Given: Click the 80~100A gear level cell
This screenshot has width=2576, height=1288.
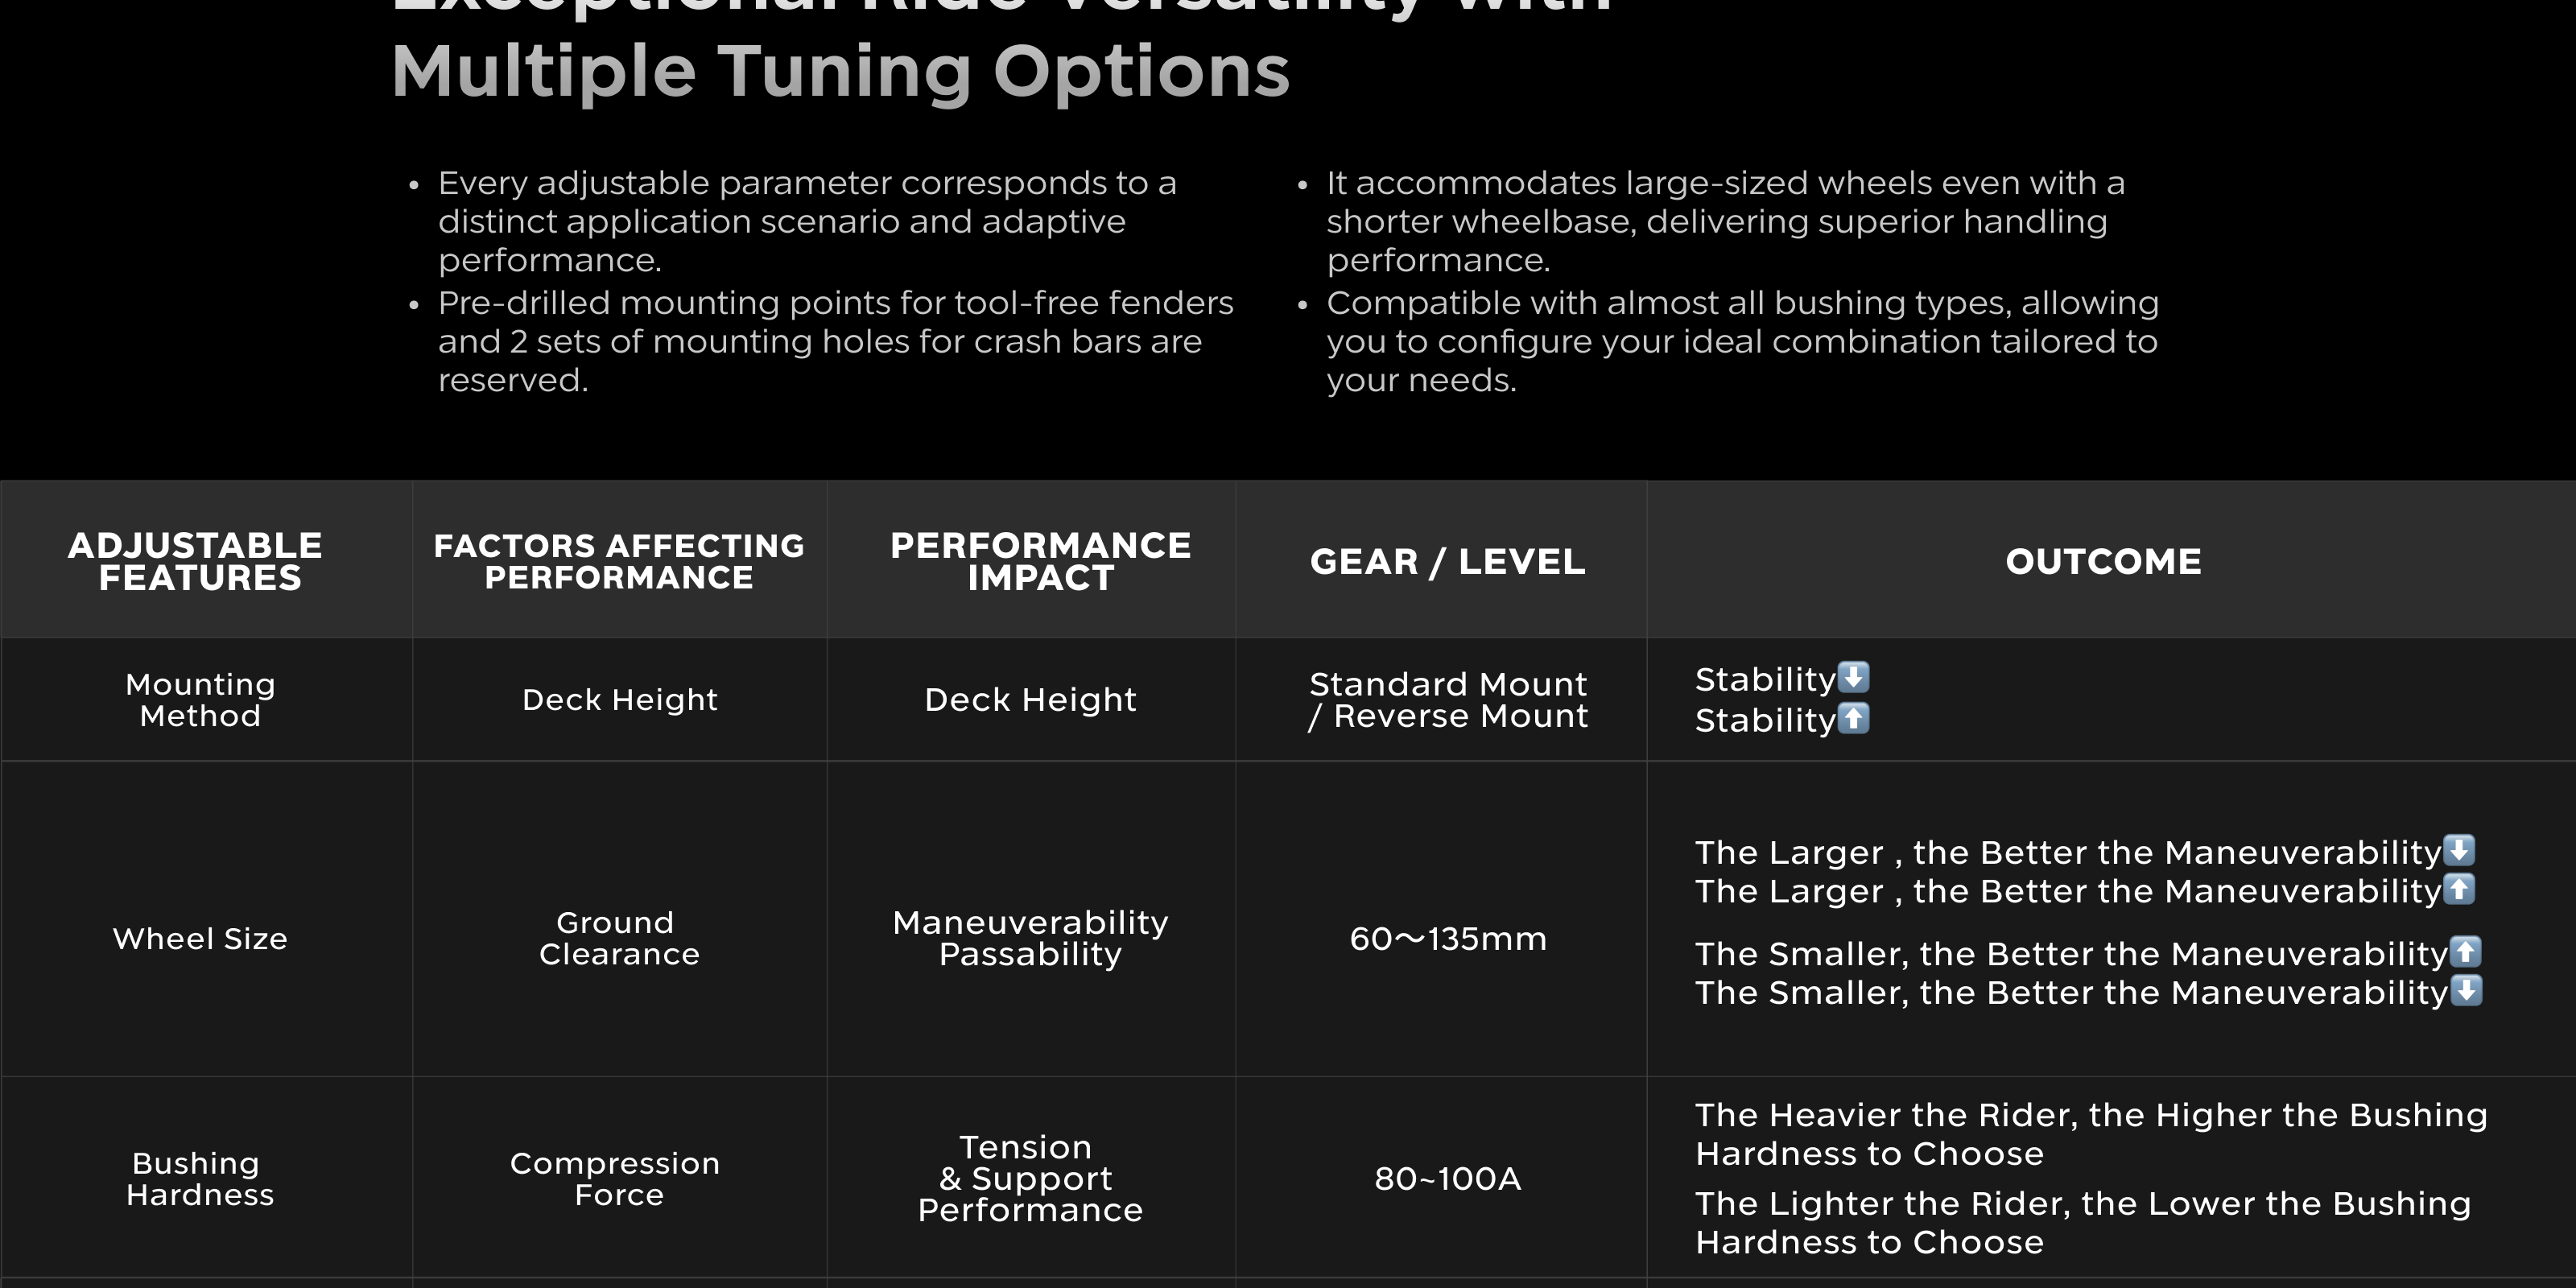Looking at the screenshot, I should pos(1447,1179).
